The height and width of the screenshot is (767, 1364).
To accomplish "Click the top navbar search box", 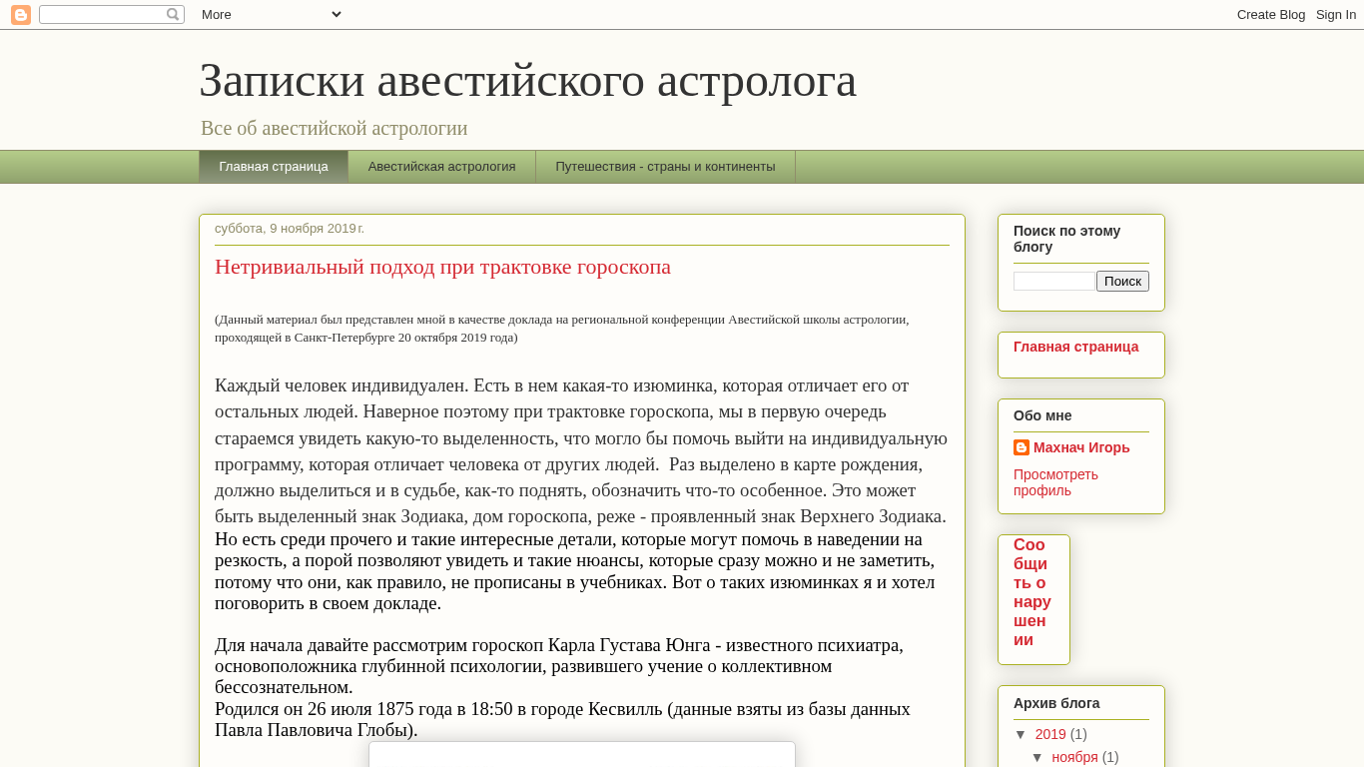I will (102, 15).
